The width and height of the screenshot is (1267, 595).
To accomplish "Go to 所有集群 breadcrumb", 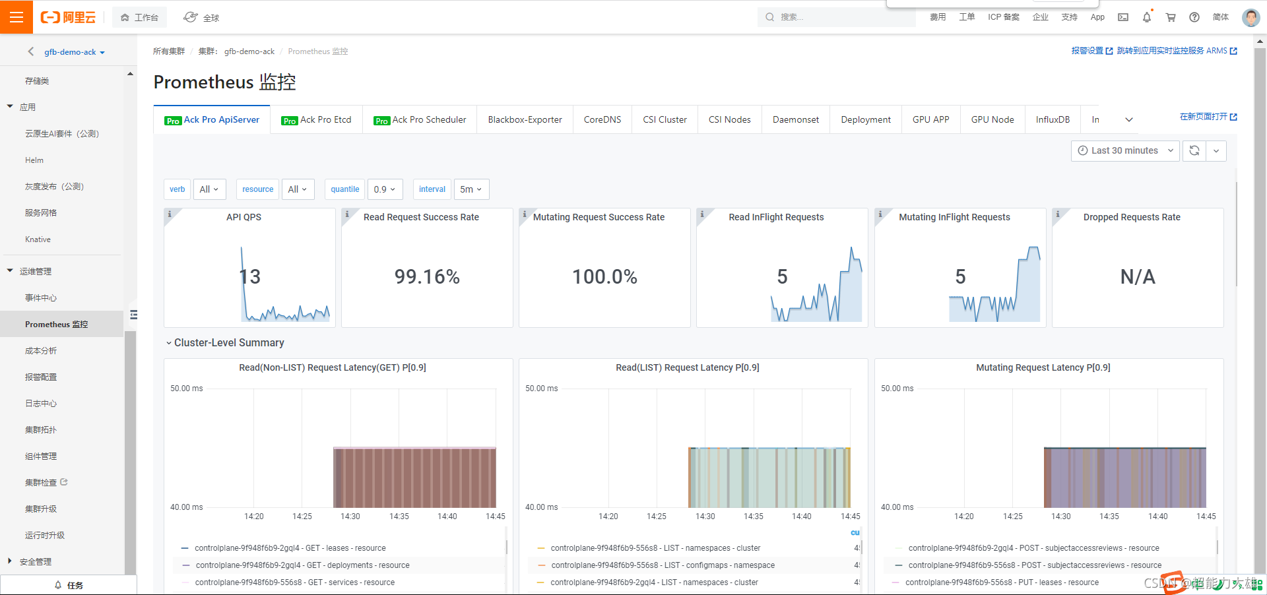I will 169,51.
